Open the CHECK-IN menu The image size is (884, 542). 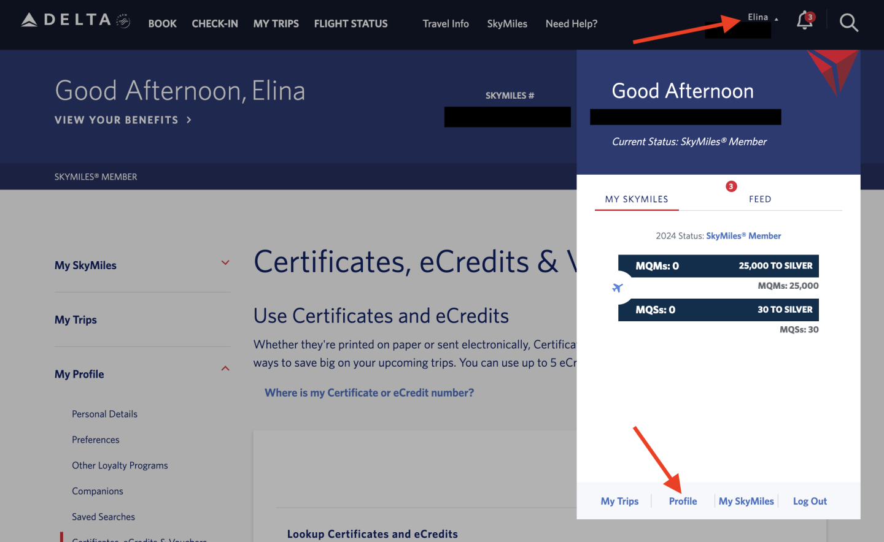pos(215,24)
